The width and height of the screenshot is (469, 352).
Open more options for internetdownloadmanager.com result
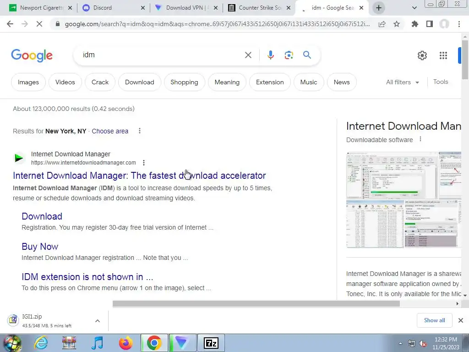pos(144,163)
